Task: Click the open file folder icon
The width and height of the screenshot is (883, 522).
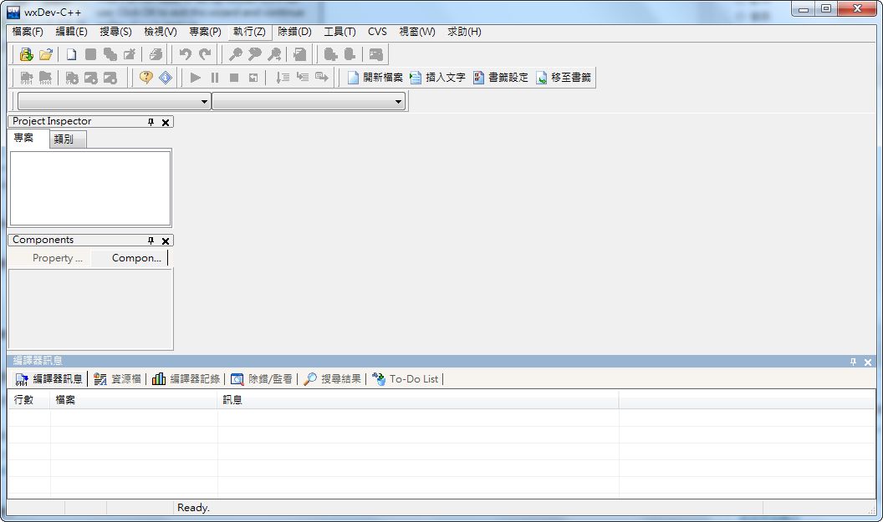Action: [x=46, y=54]
